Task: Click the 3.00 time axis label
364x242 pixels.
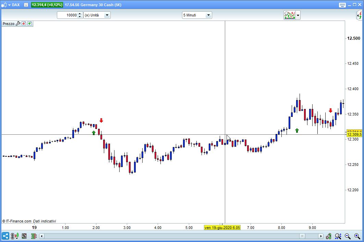Action: point(127,228)
